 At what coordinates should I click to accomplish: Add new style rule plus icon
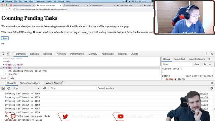210,64
